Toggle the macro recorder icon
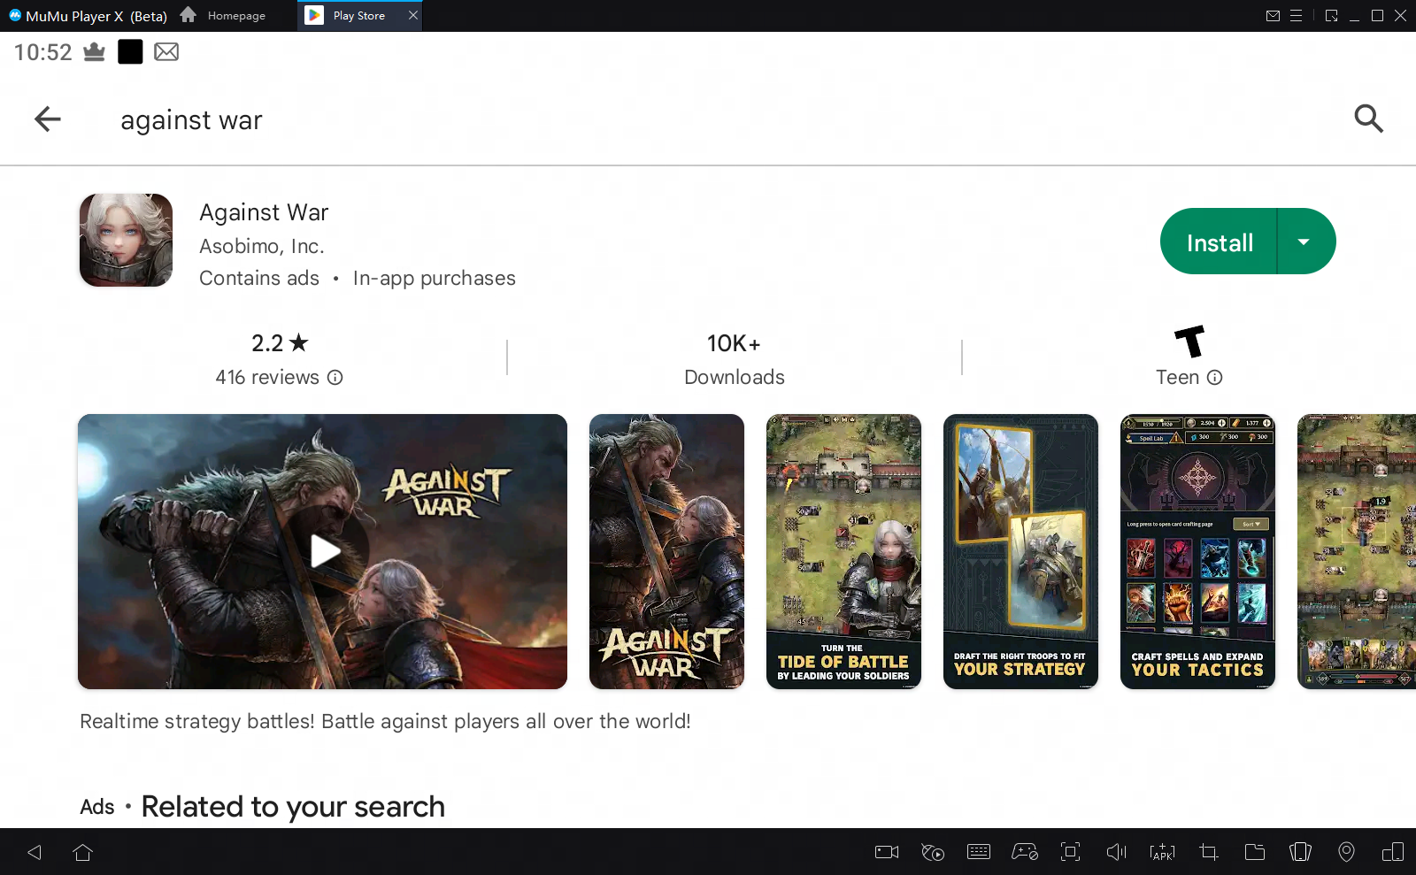 [932, 851]
